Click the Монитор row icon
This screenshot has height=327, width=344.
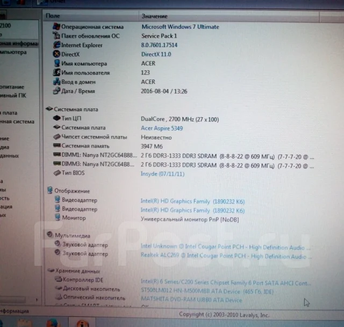pyautogui.click(x=58, y=217)
